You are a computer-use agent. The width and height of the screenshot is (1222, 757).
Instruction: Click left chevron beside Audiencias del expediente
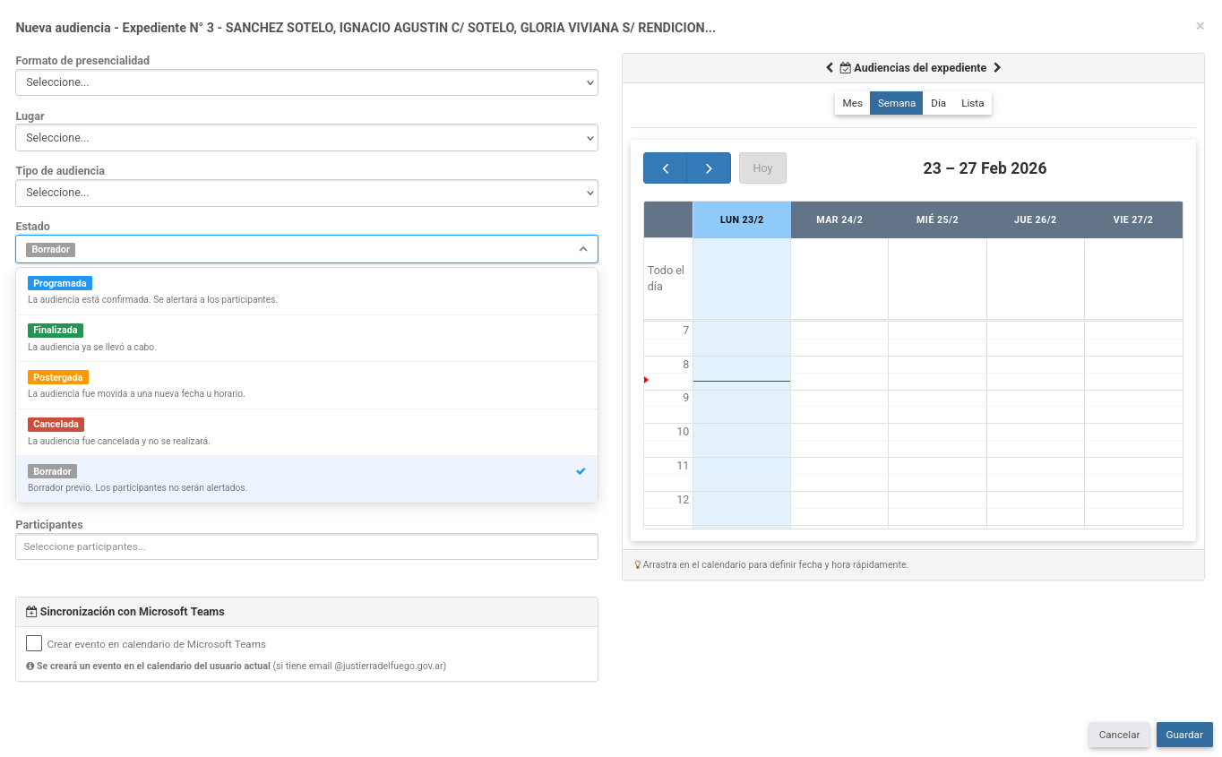coord(830,68)
